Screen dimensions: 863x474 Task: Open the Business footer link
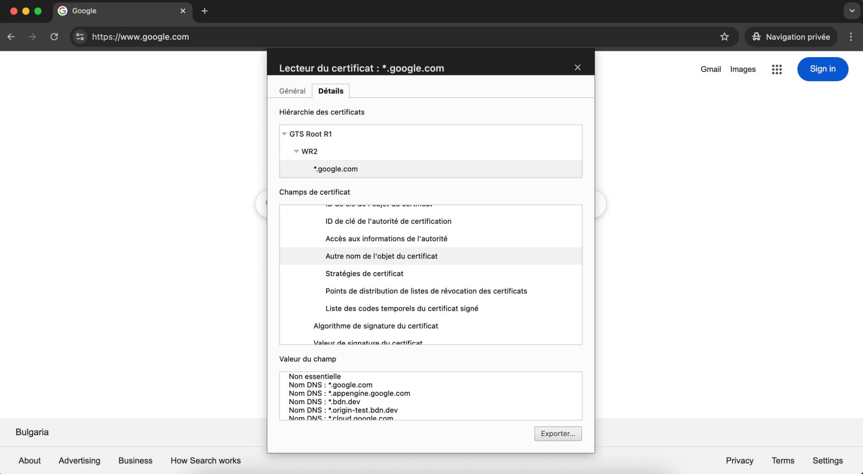(135, 460)
